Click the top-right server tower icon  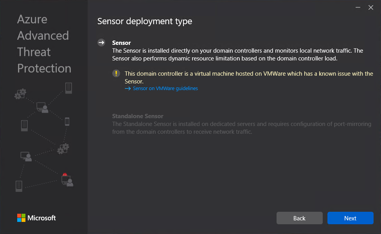pos(68,88)
